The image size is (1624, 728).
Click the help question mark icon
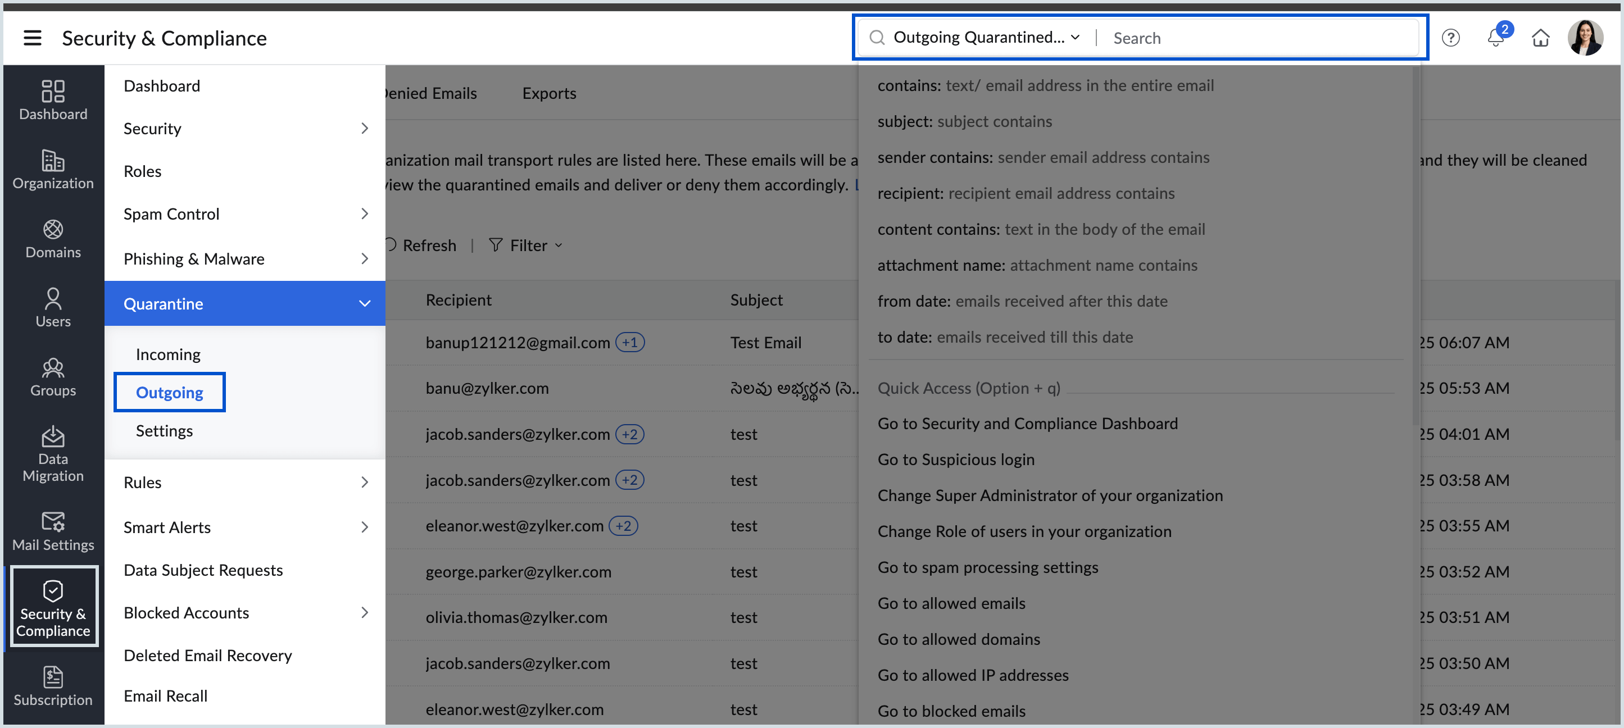click(x=1450, y=38)
